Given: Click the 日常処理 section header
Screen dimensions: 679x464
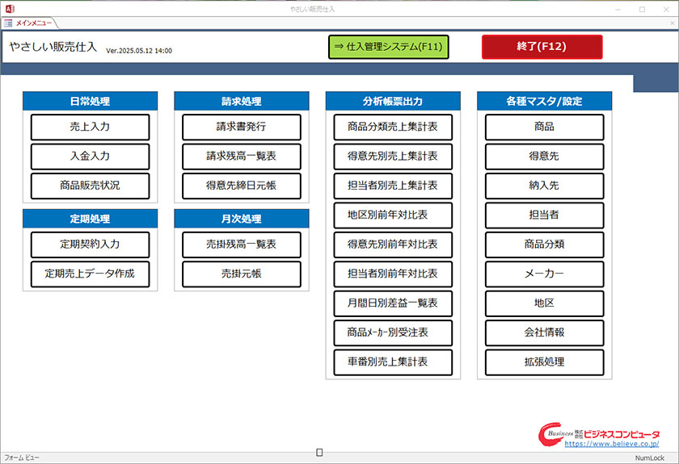Looking at the screenshot, I should click(90, 101).
